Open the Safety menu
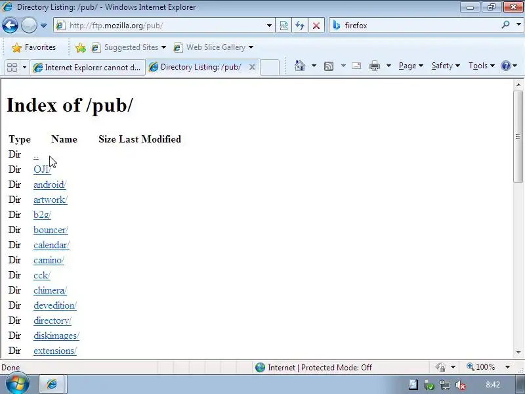This screenshot has width=525, height=394. click(x=446, y=66)
